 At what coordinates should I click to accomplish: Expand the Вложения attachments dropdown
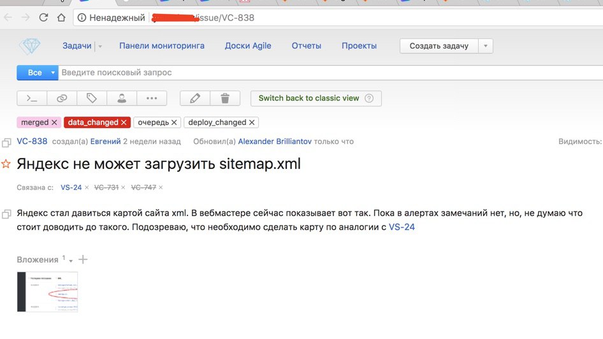(71, 261)
